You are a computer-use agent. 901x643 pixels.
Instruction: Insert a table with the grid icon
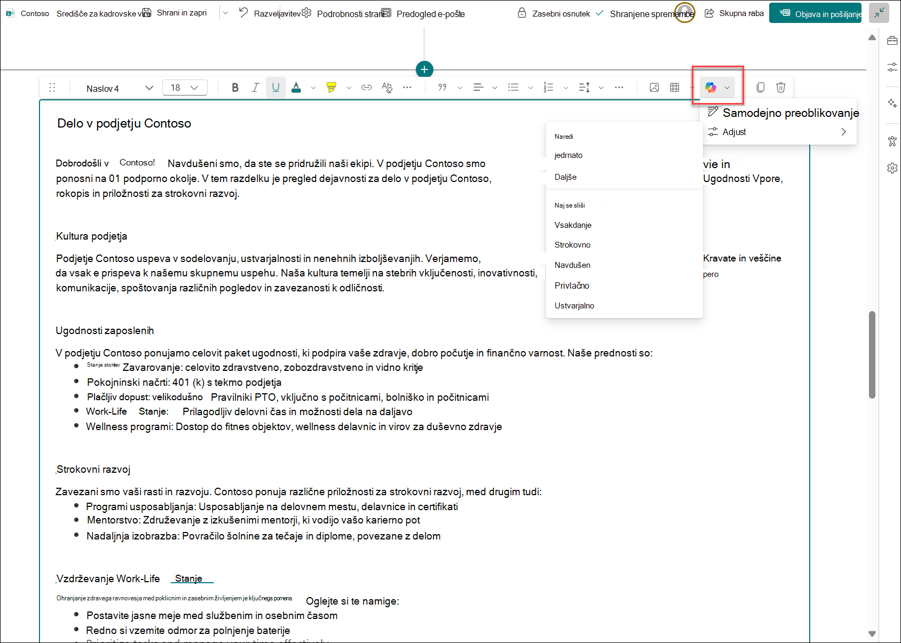pos(675,88)
